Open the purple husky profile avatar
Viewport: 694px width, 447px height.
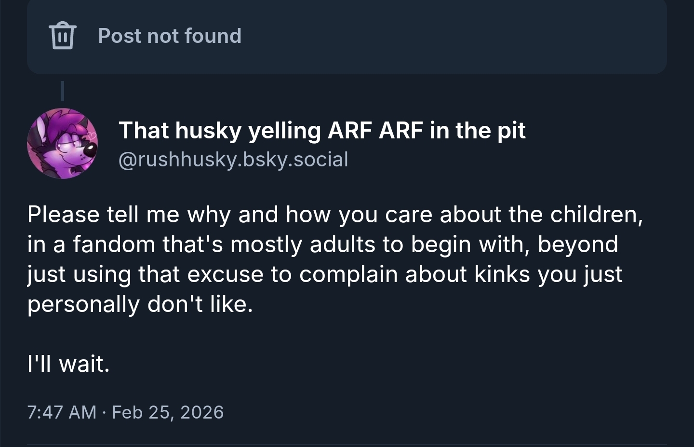point(63,143)
